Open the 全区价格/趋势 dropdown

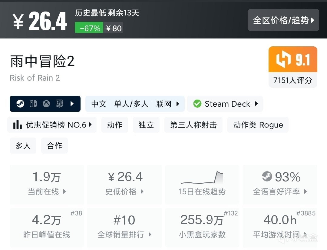283,20
